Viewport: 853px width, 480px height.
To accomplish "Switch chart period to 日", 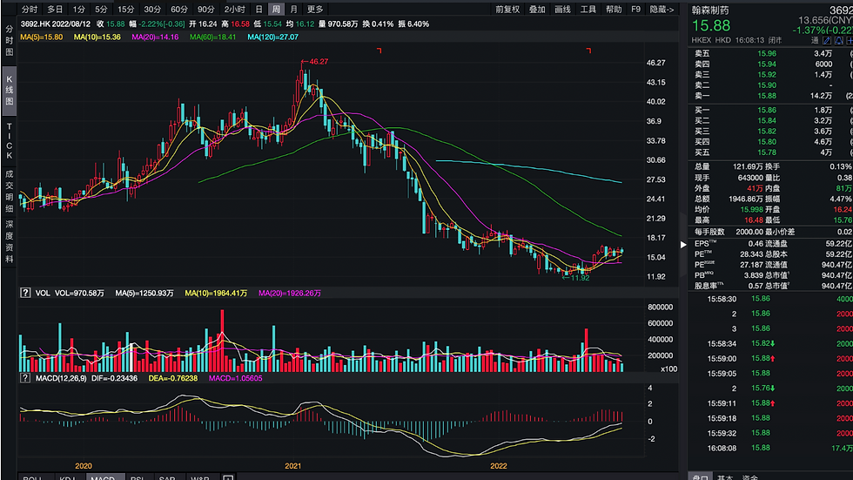I will (x=259, y=10).
